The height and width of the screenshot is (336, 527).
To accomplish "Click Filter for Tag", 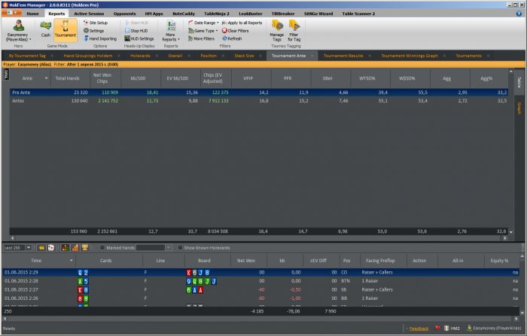I will click(x=294, y=31).
